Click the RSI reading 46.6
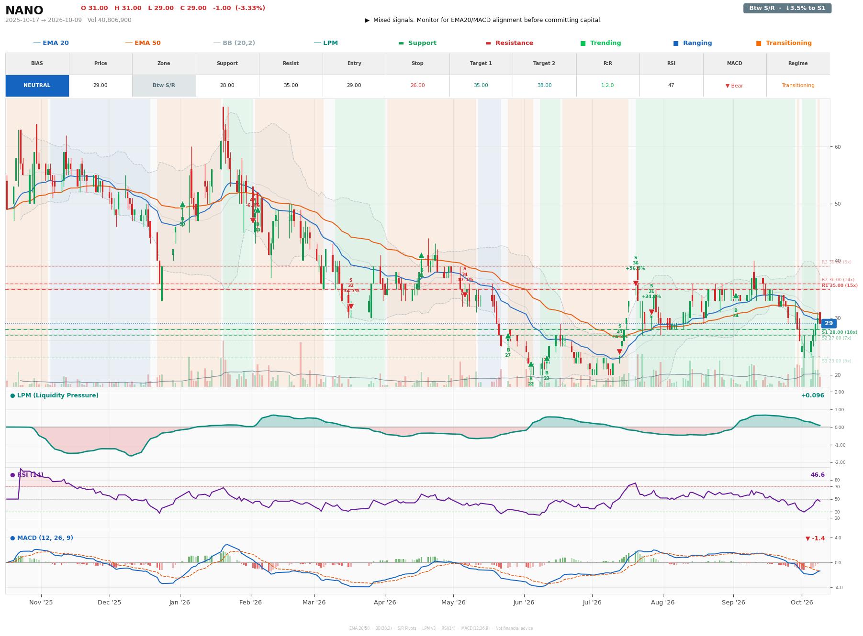 coord(818,475)
